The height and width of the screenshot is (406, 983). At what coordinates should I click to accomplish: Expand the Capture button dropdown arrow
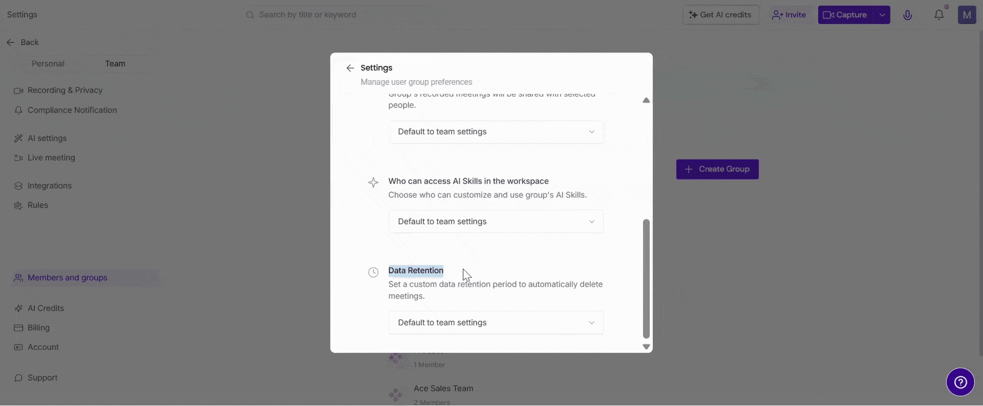coord(882,15)
